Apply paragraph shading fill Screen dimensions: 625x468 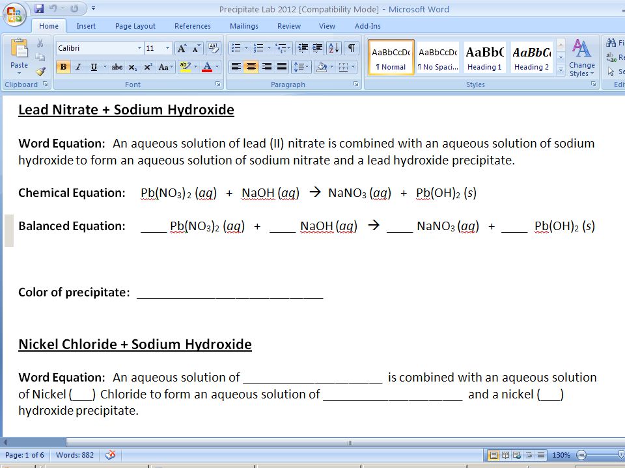[x=321, y=67]
